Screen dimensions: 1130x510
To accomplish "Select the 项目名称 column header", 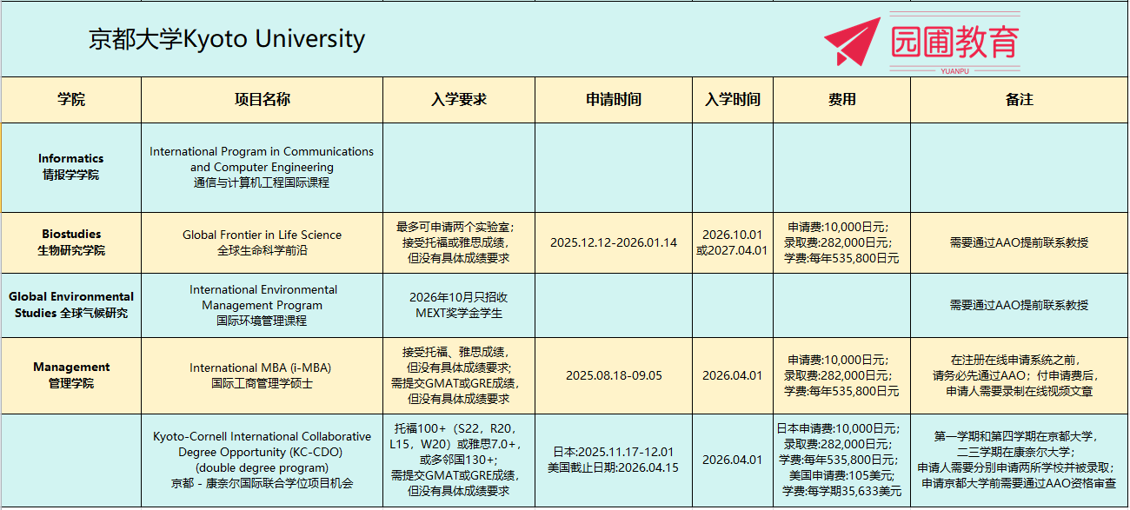I will (262, 100).
